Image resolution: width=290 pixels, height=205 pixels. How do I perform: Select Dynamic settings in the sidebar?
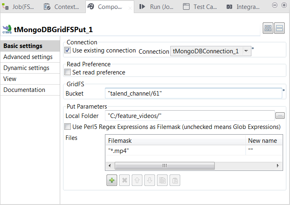coord(26,68)
